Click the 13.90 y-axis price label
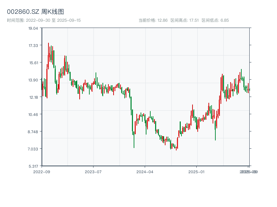The height and width of the screenshot is (207, 277). tap(33, 80)
